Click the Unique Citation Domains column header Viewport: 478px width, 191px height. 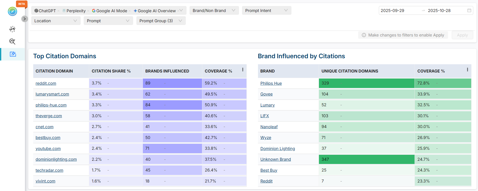pyautogui.click(x=350, y=71)
